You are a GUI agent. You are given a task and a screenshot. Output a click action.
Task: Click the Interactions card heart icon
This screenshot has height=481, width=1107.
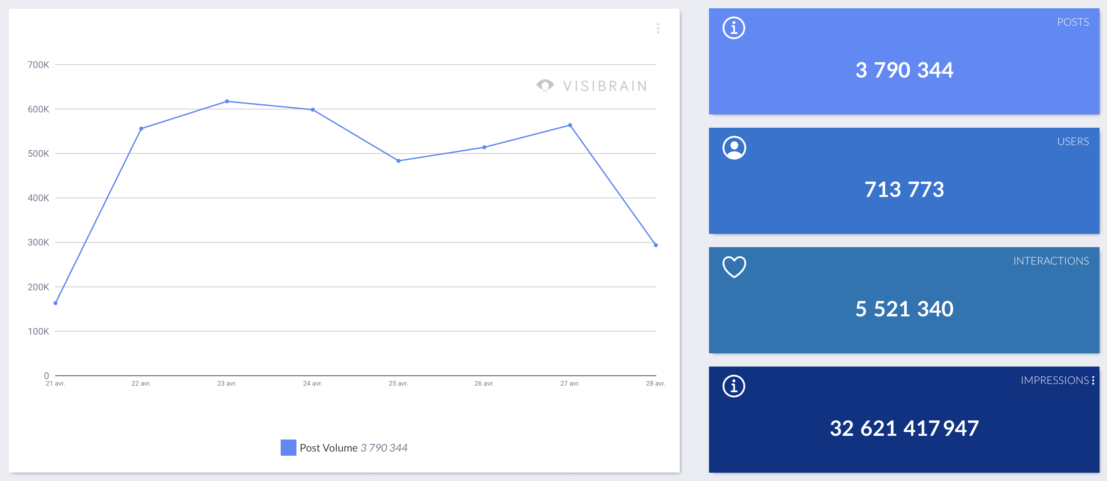(x=734, y=267)
